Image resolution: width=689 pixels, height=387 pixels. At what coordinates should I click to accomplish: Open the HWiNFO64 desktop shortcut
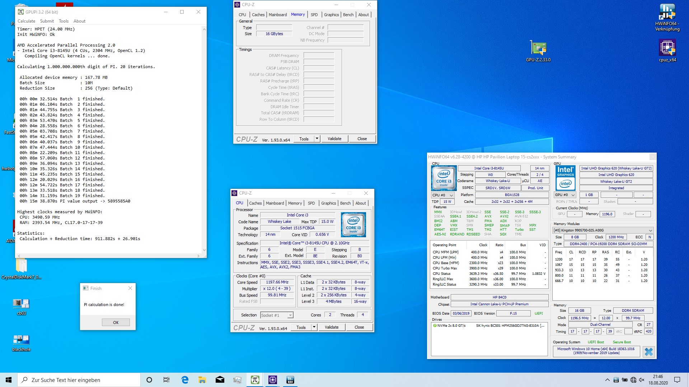667,17
